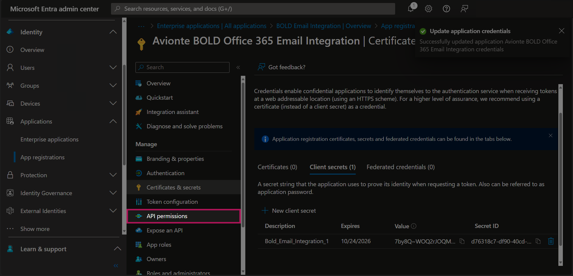Expand the Users section in sidebar

click(113, 68)
